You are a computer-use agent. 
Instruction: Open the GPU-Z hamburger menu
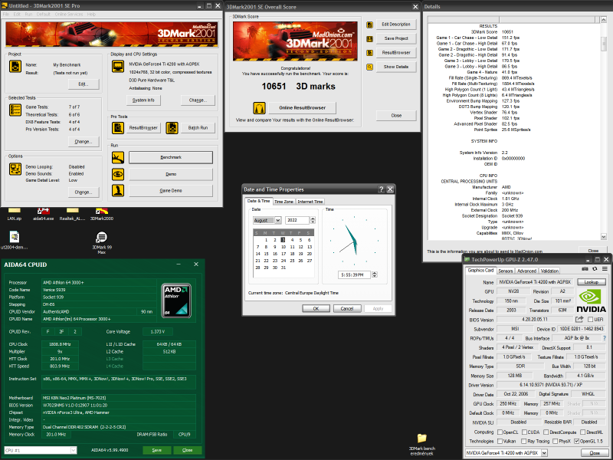(x=605, y=269)
